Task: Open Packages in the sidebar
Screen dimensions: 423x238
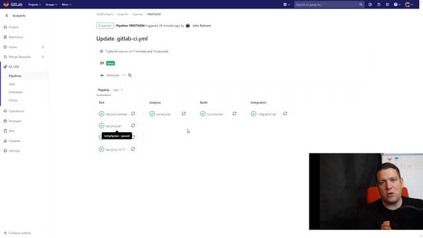Action: pos(15,121)
